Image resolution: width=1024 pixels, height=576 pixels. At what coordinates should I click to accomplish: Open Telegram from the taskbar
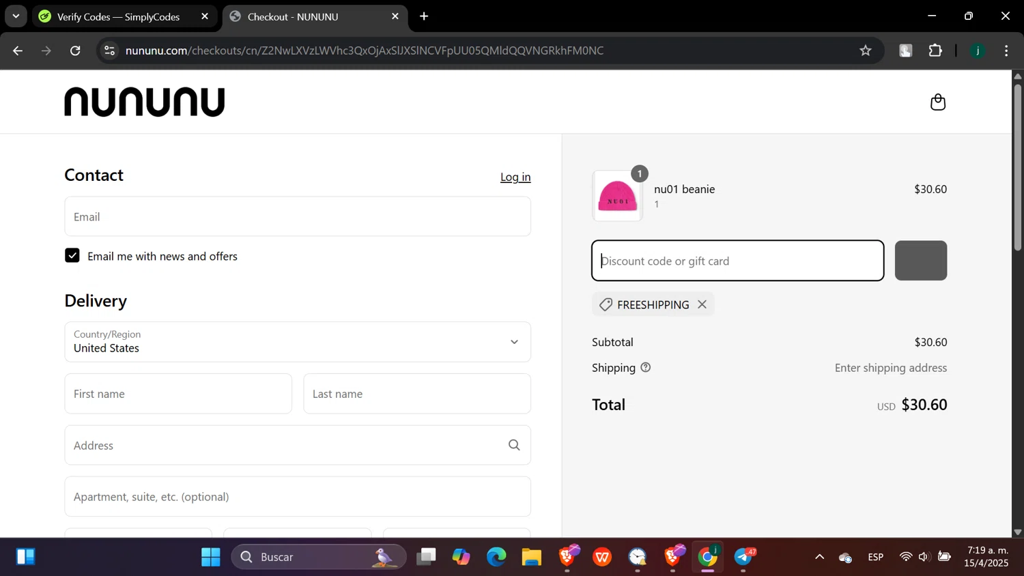pyautogui.click(x=744, y=558)
